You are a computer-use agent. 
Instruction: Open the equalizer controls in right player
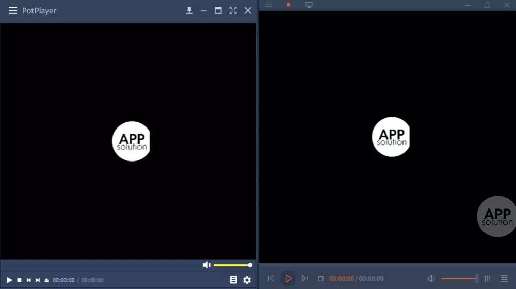point(487,279)
